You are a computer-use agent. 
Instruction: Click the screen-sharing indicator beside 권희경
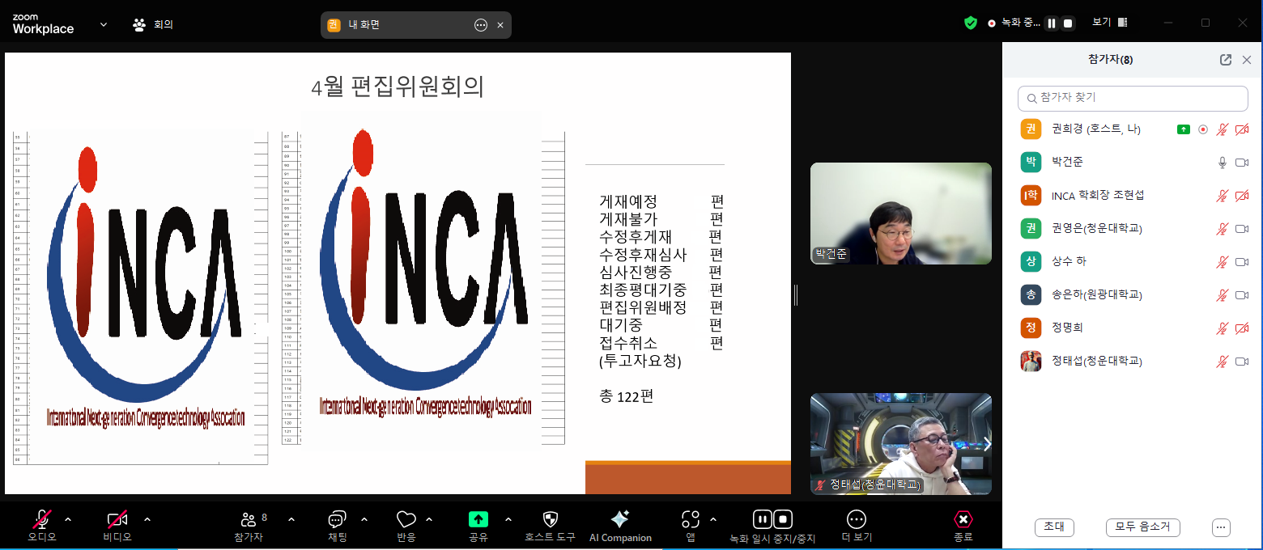click(1184, 129)
